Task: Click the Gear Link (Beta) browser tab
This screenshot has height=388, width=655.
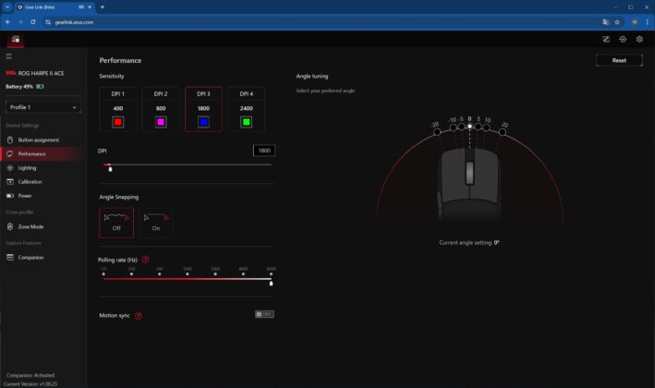Action: click(x=55, y=7)
